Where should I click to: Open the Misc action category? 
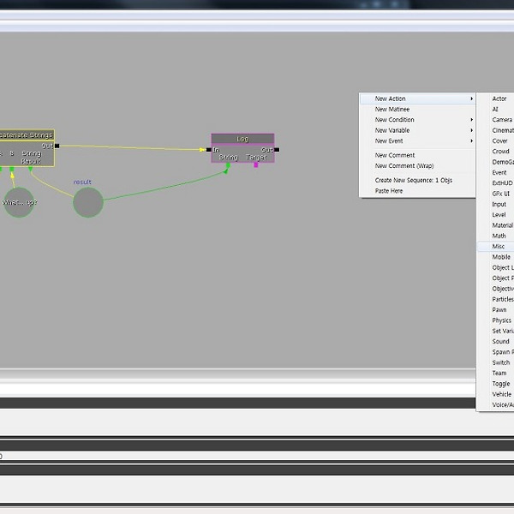point(498,247)
